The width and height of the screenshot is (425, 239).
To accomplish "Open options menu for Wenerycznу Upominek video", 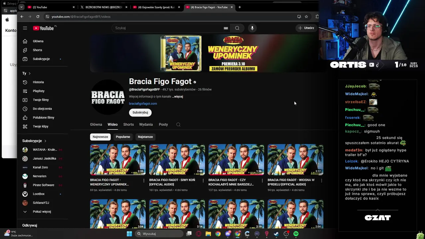I will [144, 181].
